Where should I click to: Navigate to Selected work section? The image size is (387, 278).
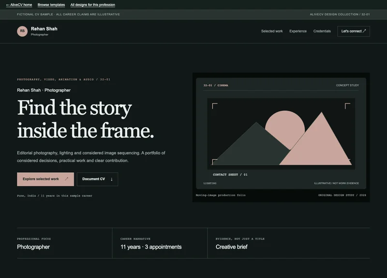[x=272, y=31]
